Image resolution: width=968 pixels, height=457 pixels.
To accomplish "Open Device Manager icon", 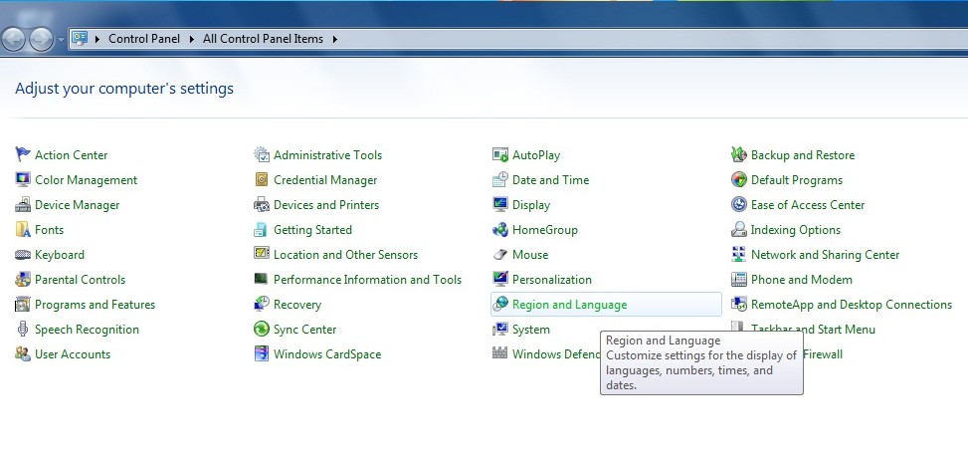I will click(x=23, y=204).
